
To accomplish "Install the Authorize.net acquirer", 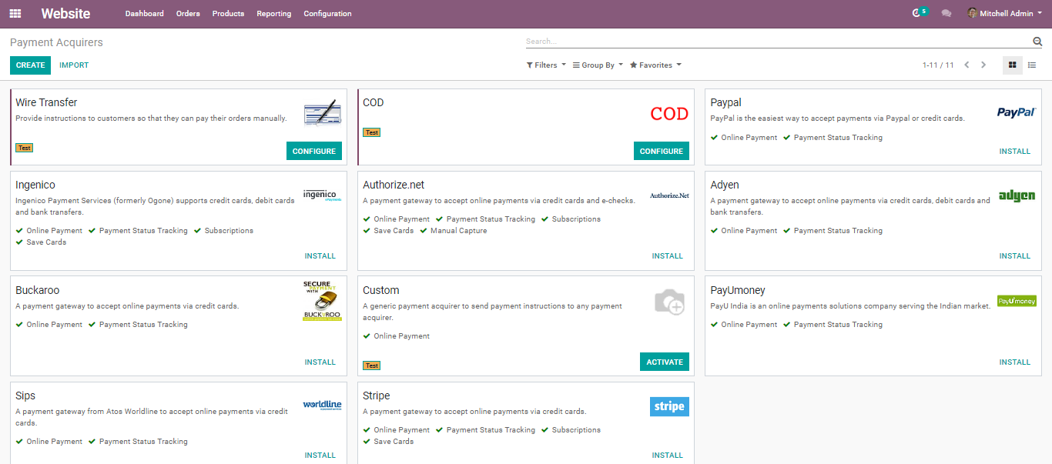I will [x=668, y=256].
